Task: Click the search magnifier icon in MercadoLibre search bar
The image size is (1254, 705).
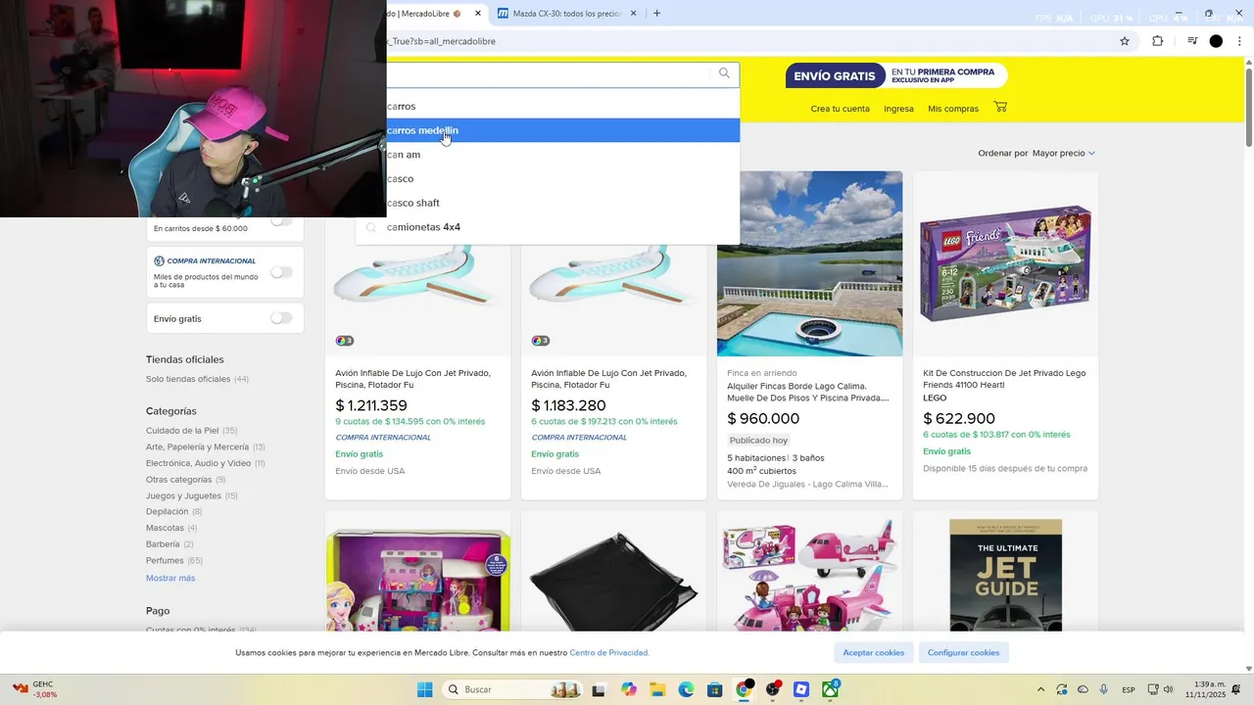Action: coord(724,73)
